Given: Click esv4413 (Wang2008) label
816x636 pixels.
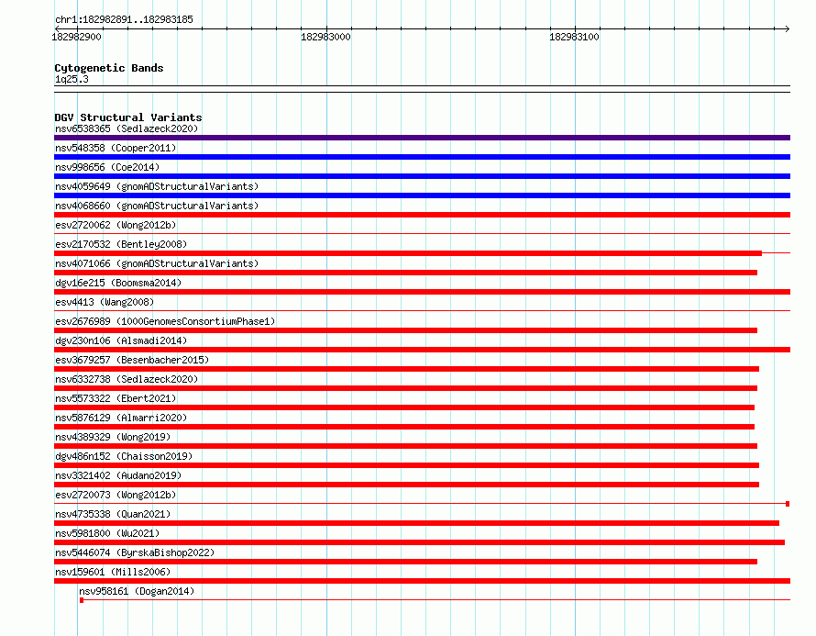Looking at the screenshot, I should click(x=105, y=302).
